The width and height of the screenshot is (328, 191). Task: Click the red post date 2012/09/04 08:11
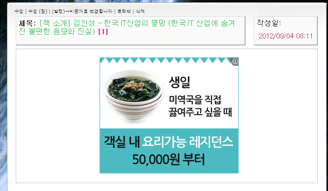click(x=285, y=36)
